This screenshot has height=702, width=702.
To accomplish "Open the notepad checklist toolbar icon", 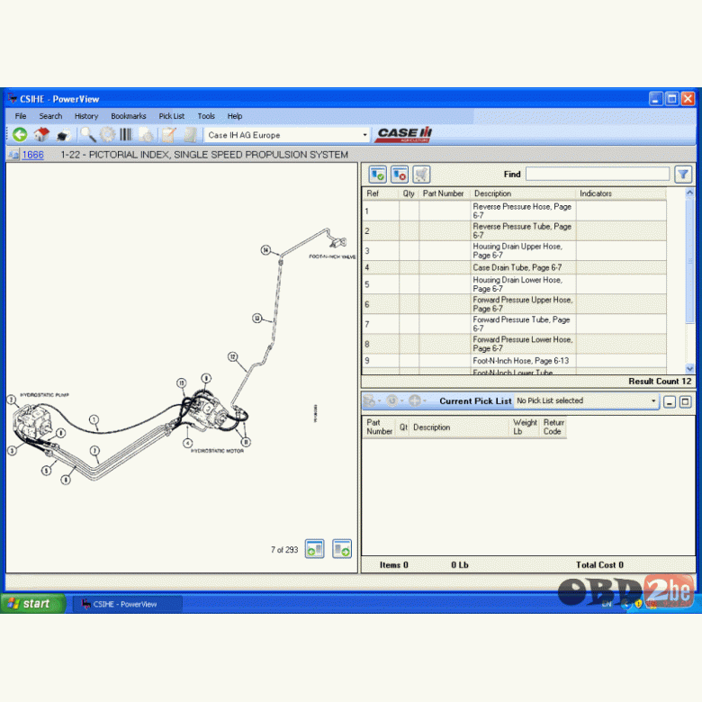I will pos(169,135).
